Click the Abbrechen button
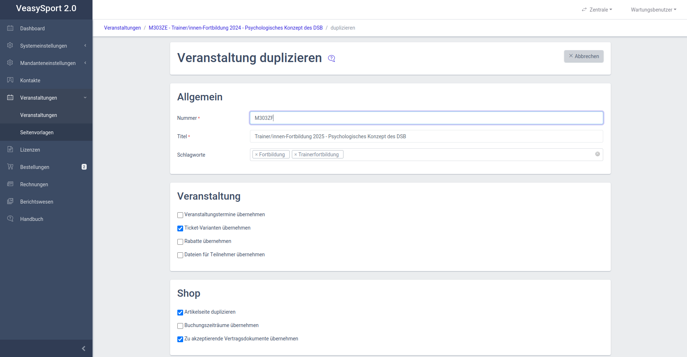Image resolution: width=687 pixels, height=357 pixels. [584, 56]
